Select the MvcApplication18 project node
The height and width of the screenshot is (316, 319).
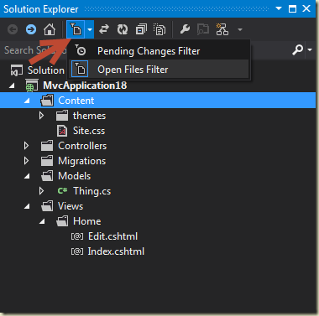(x=85, y=85)
